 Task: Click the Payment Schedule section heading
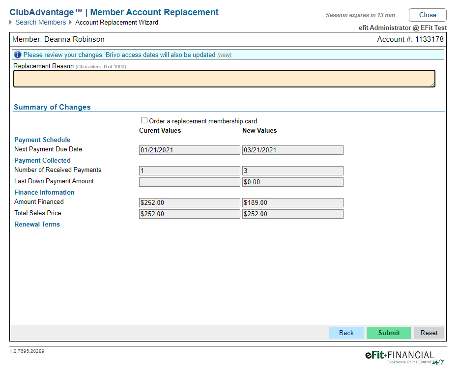(x=42, y=140)
